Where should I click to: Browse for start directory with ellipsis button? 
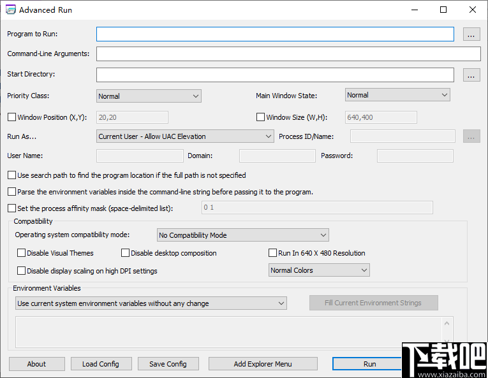point(471,75)
